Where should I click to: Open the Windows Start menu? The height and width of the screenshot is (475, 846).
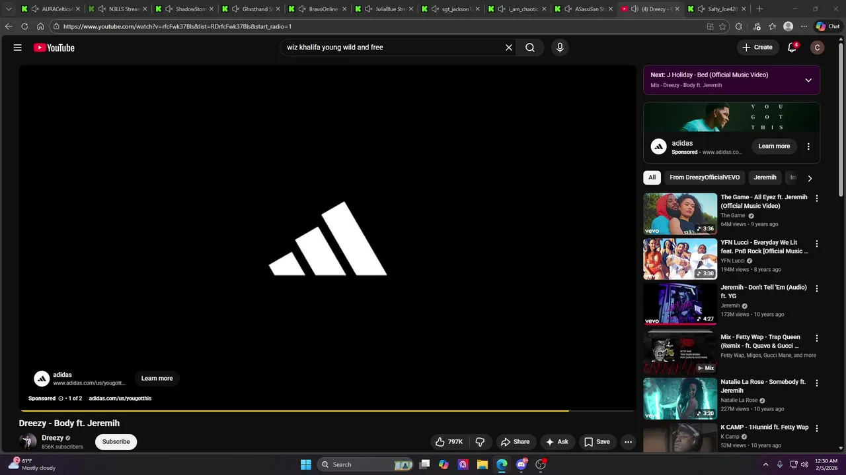[x=306, y=464]
